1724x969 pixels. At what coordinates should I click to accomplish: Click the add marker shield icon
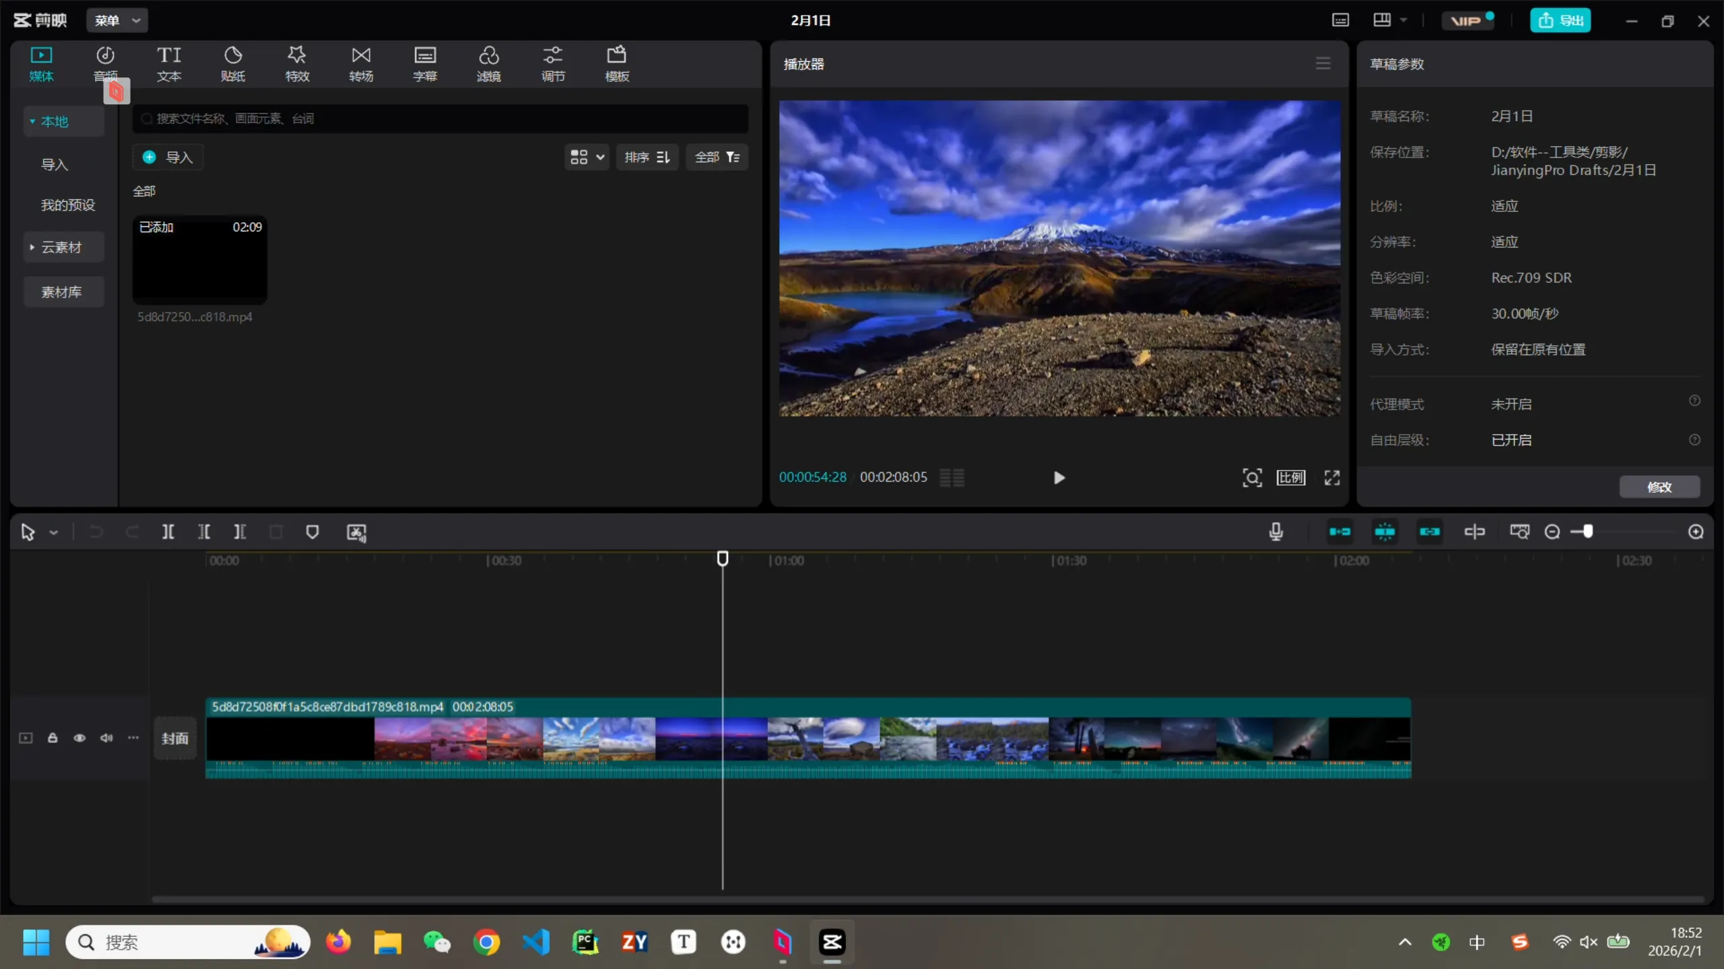coord(312,532)
